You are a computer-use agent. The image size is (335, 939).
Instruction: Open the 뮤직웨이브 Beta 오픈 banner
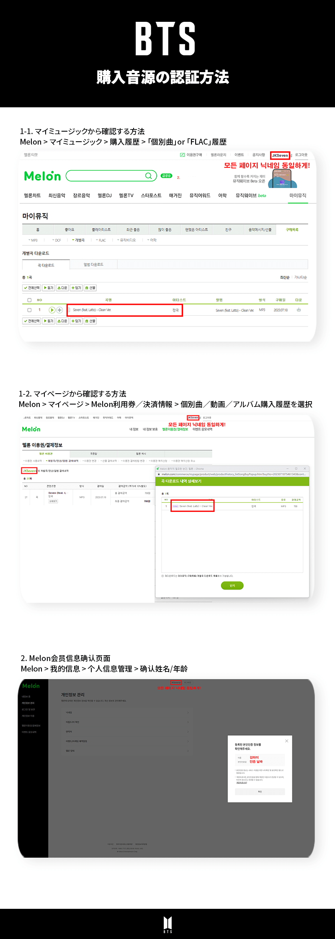coord(265,179)
